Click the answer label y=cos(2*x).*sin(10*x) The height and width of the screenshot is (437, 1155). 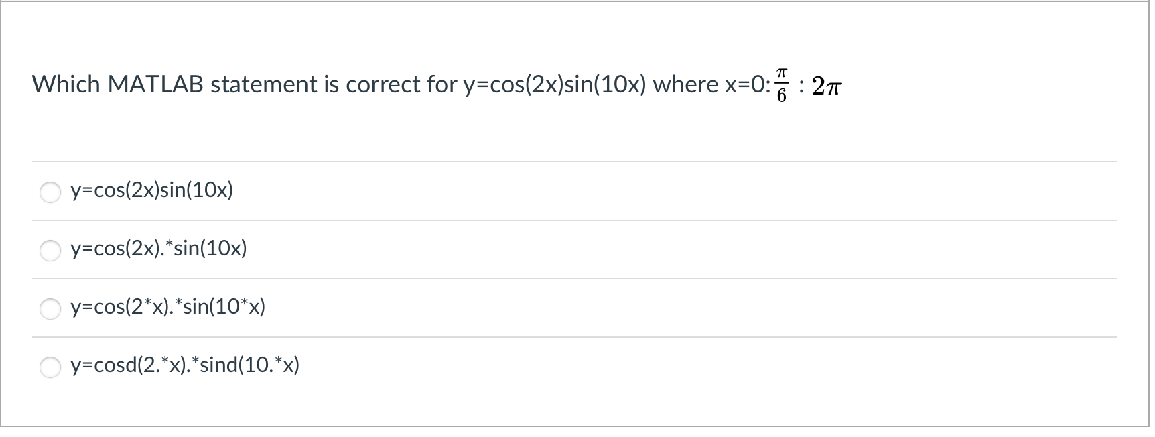pos(168,308)
